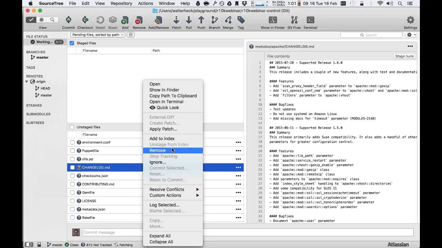The height and width of the screenshot is (248, 442).
Task: Click the Search field
Action: (x=371, y=35)
